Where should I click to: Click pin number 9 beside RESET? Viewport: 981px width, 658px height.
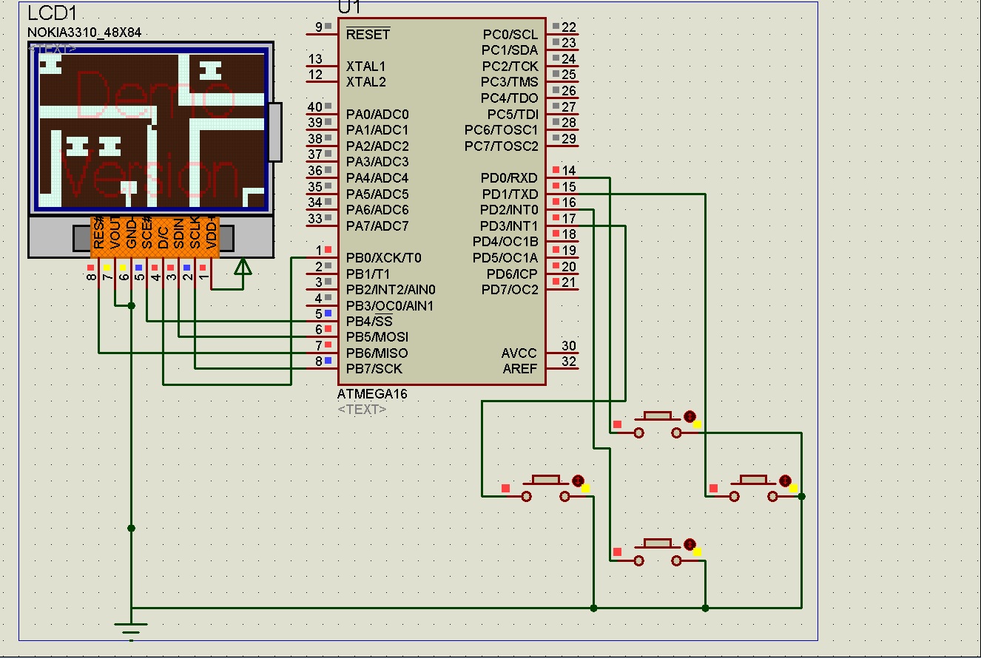(x=319, y=27)
